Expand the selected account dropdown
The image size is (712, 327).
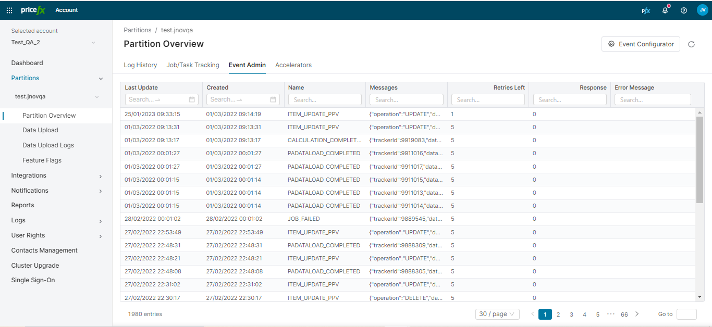93,43
